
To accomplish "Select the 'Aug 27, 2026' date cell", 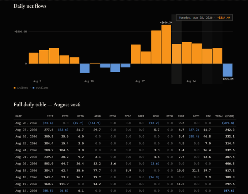I will (x=26, y=130).
